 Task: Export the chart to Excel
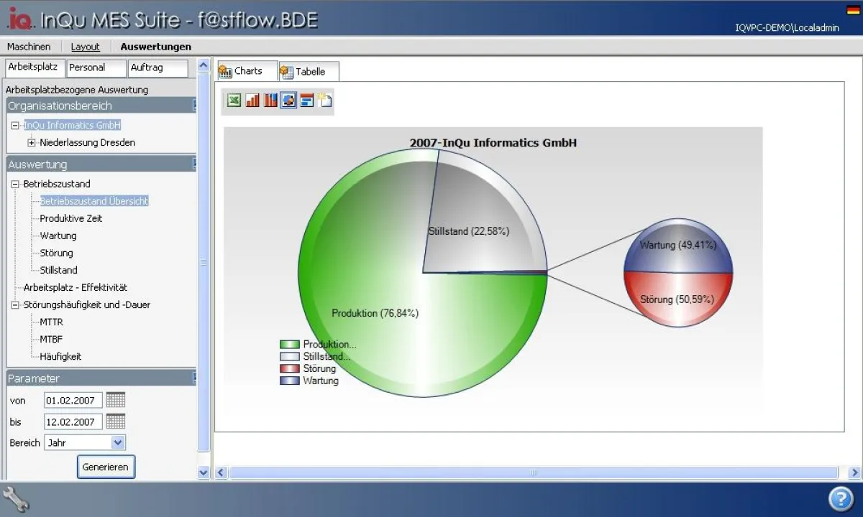[233, 101]
